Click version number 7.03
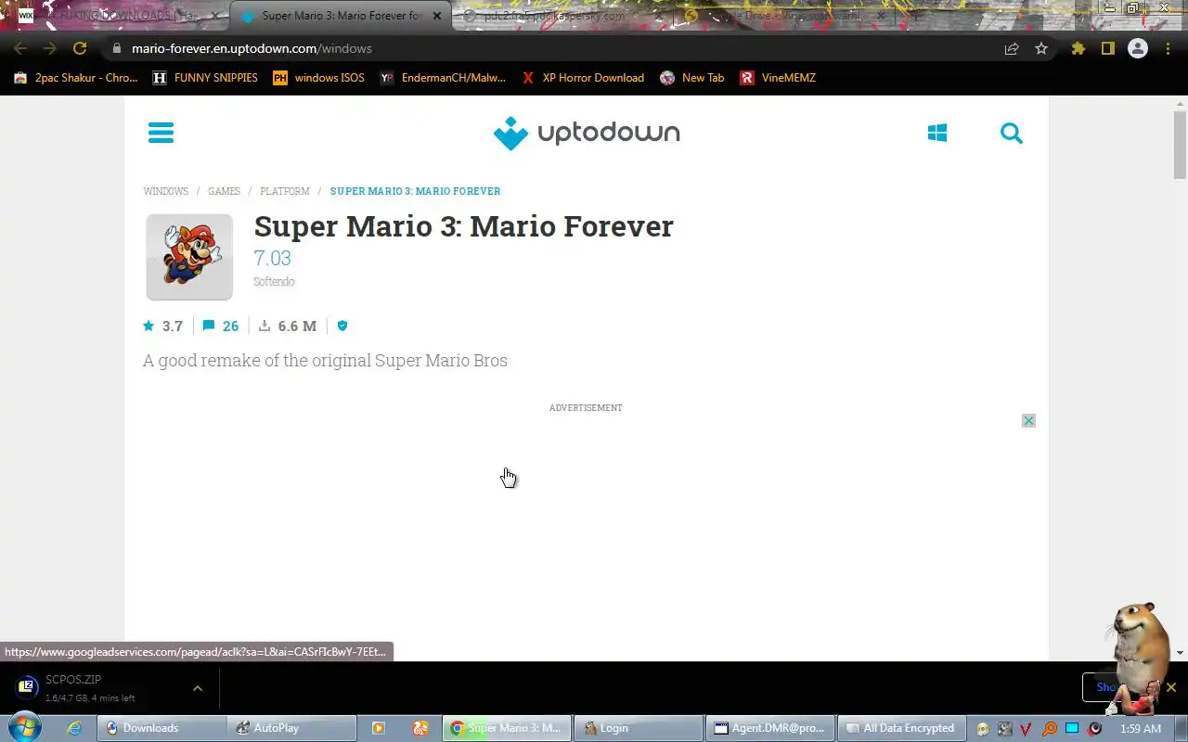This screenshot has width=1188, height=742. tap(272, 258)
